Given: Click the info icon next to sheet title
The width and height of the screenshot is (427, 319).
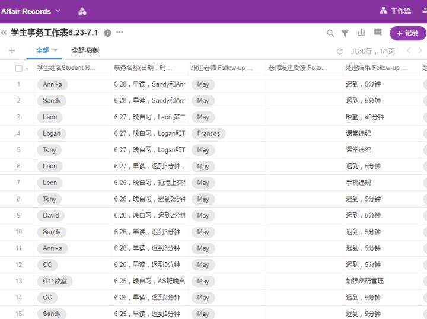Looking at the screenshot, I should (x=107, y=33).
